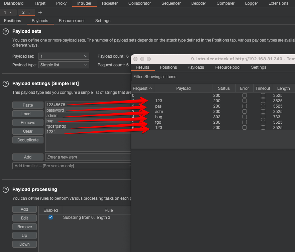
Task: Open the Comparer tab
Action: (x=225, y=3)
